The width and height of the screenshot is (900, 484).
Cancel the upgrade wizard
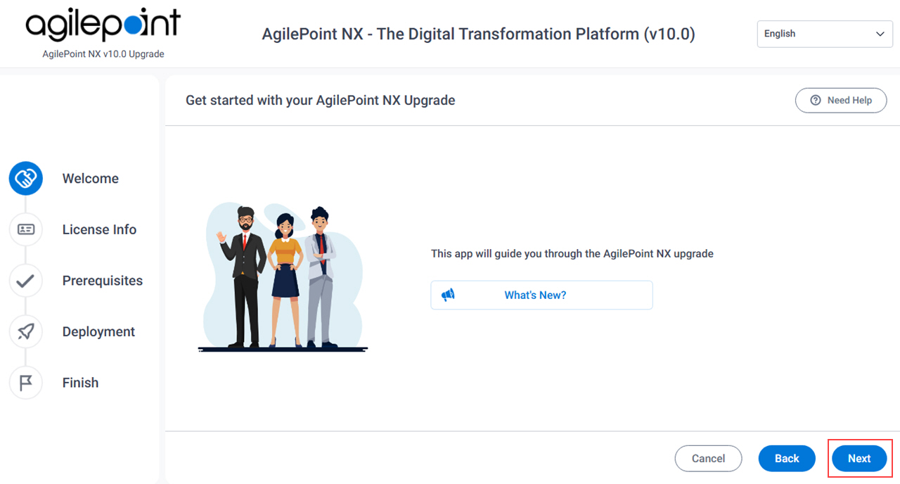708,459
